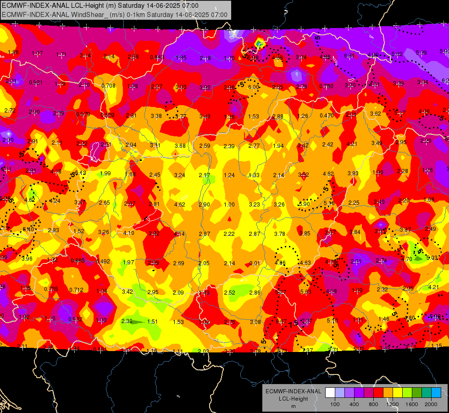This screenshot has height=413, width=449.
Task: Select the lime green legend swatch
Action: tap(407, 393)
